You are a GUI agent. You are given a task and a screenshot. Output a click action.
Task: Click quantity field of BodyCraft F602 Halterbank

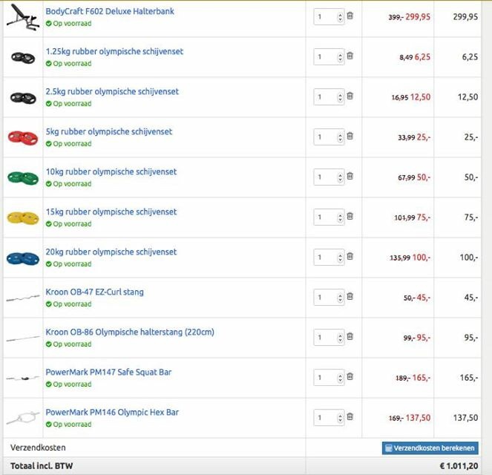tap(329, 16)
